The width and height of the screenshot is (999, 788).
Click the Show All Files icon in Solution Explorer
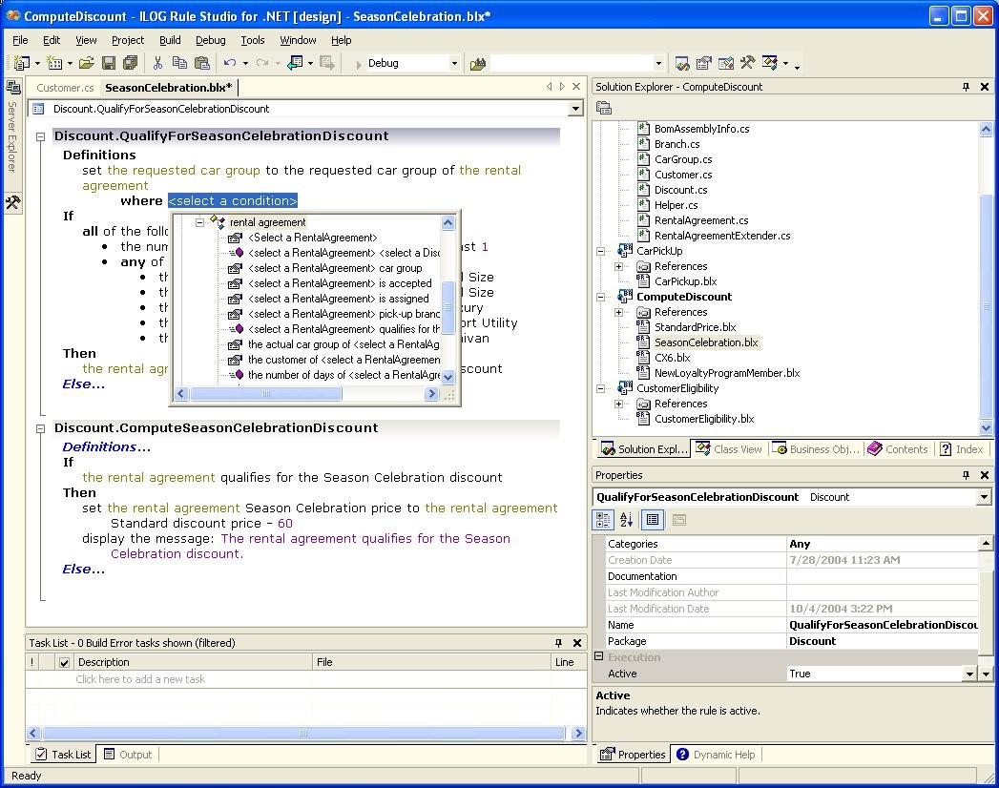pos(603,108)
